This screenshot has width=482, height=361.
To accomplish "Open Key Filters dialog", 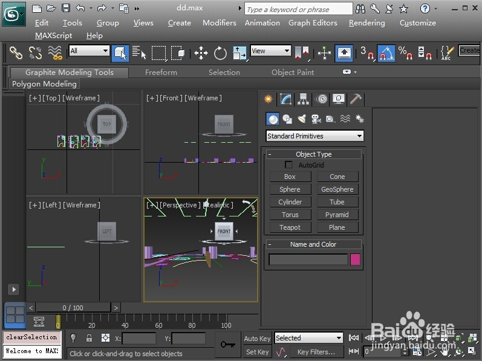I will tap(316, 352).
